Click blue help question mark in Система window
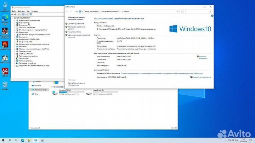The image size is (255, 143). (x=212, y=16)
